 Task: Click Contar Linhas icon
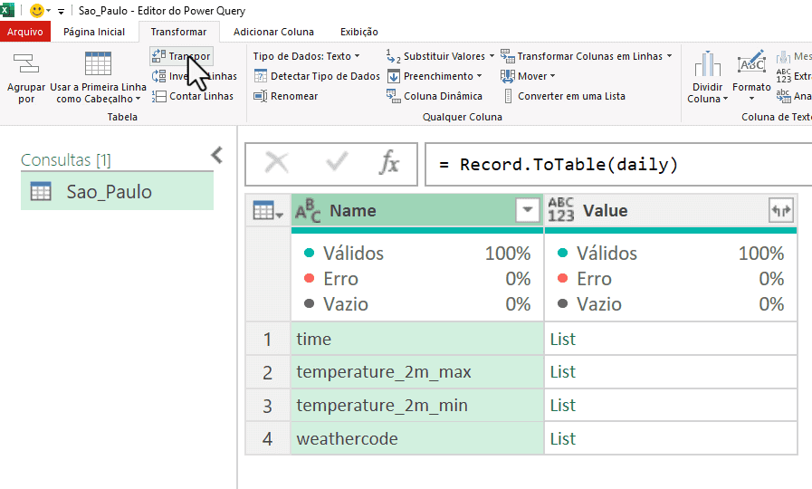tap(158, 96)
